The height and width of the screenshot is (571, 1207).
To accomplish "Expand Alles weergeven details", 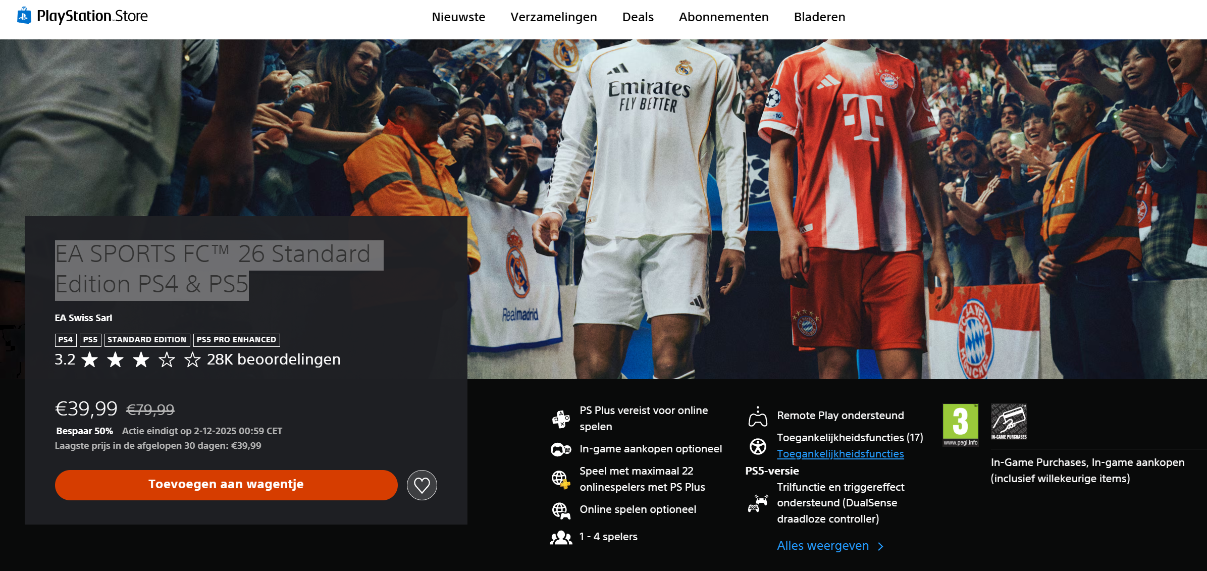I will [822, 546].
